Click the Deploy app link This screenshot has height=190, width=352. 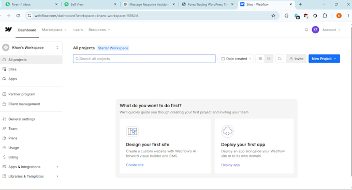click(230, 165)
